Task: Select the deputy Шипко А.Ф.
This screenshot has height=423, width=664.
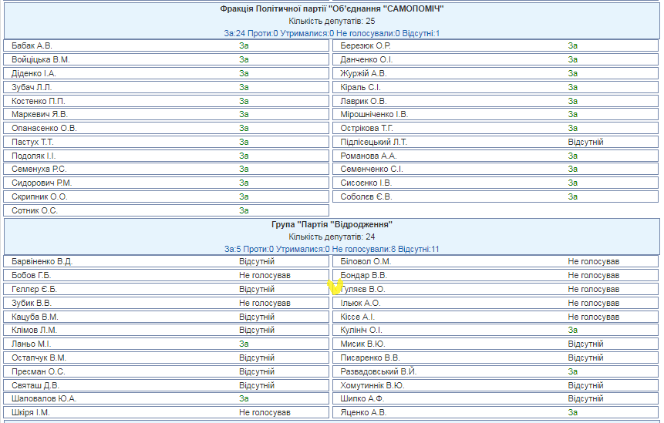Action: (x=362, y=398)
